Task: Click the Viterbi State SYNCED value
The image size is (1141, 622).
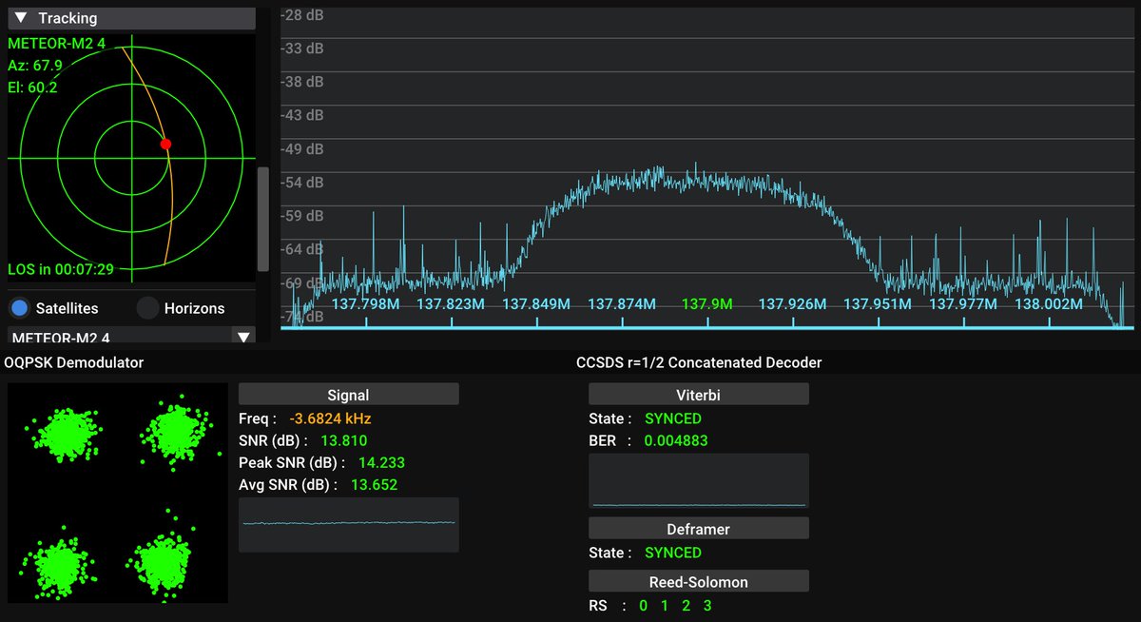Action: [673, 418]
